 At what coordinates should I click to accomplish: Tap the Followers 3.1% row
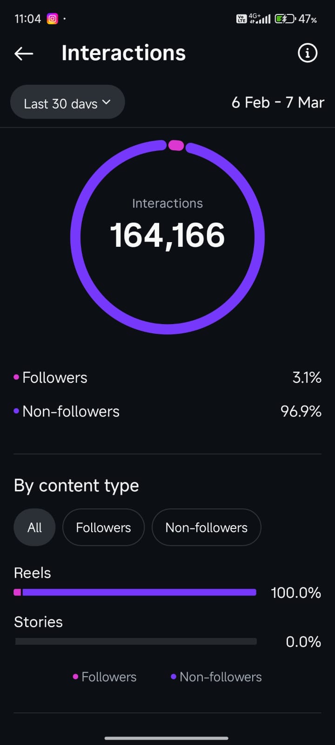(x=167, y=378)
